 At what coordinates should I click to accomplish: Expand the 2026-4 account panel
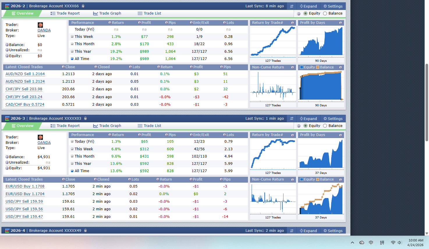pyautogui.click(x=308, y=231)
